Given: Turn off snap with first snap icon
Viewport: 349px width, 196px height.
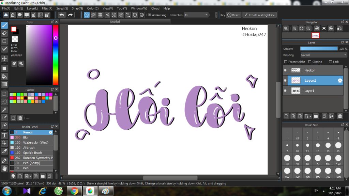Looking at the screenshot, I should [87, 15].
